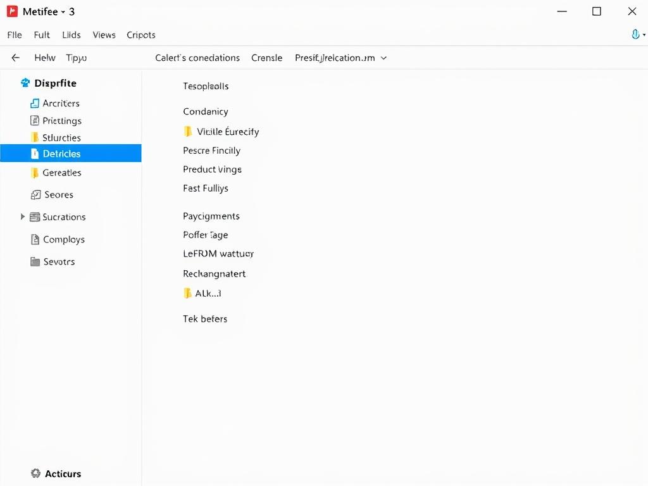Viewport: 648px width, 486px height.
Task: Click the Stlurcties folder icon
Action: pos(35,137)
